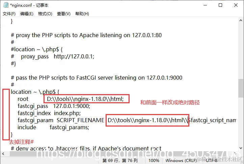Screen dimensions: 244x164
Task: Open the 查看(V) menu
Action: click(64, 14)
